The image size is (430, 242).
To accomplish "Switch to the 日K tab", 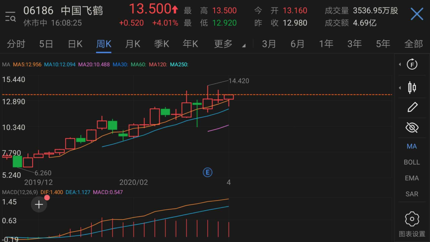I will (x=75, y=44).
